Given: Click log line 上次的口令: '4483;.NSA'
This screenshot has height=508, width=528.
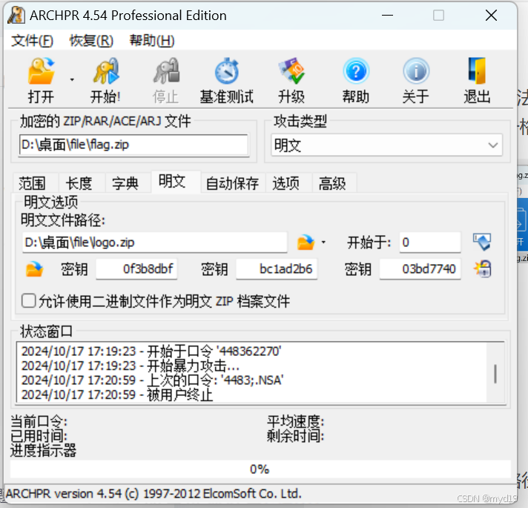Looking at the screenshot, I should pos(152,380).
